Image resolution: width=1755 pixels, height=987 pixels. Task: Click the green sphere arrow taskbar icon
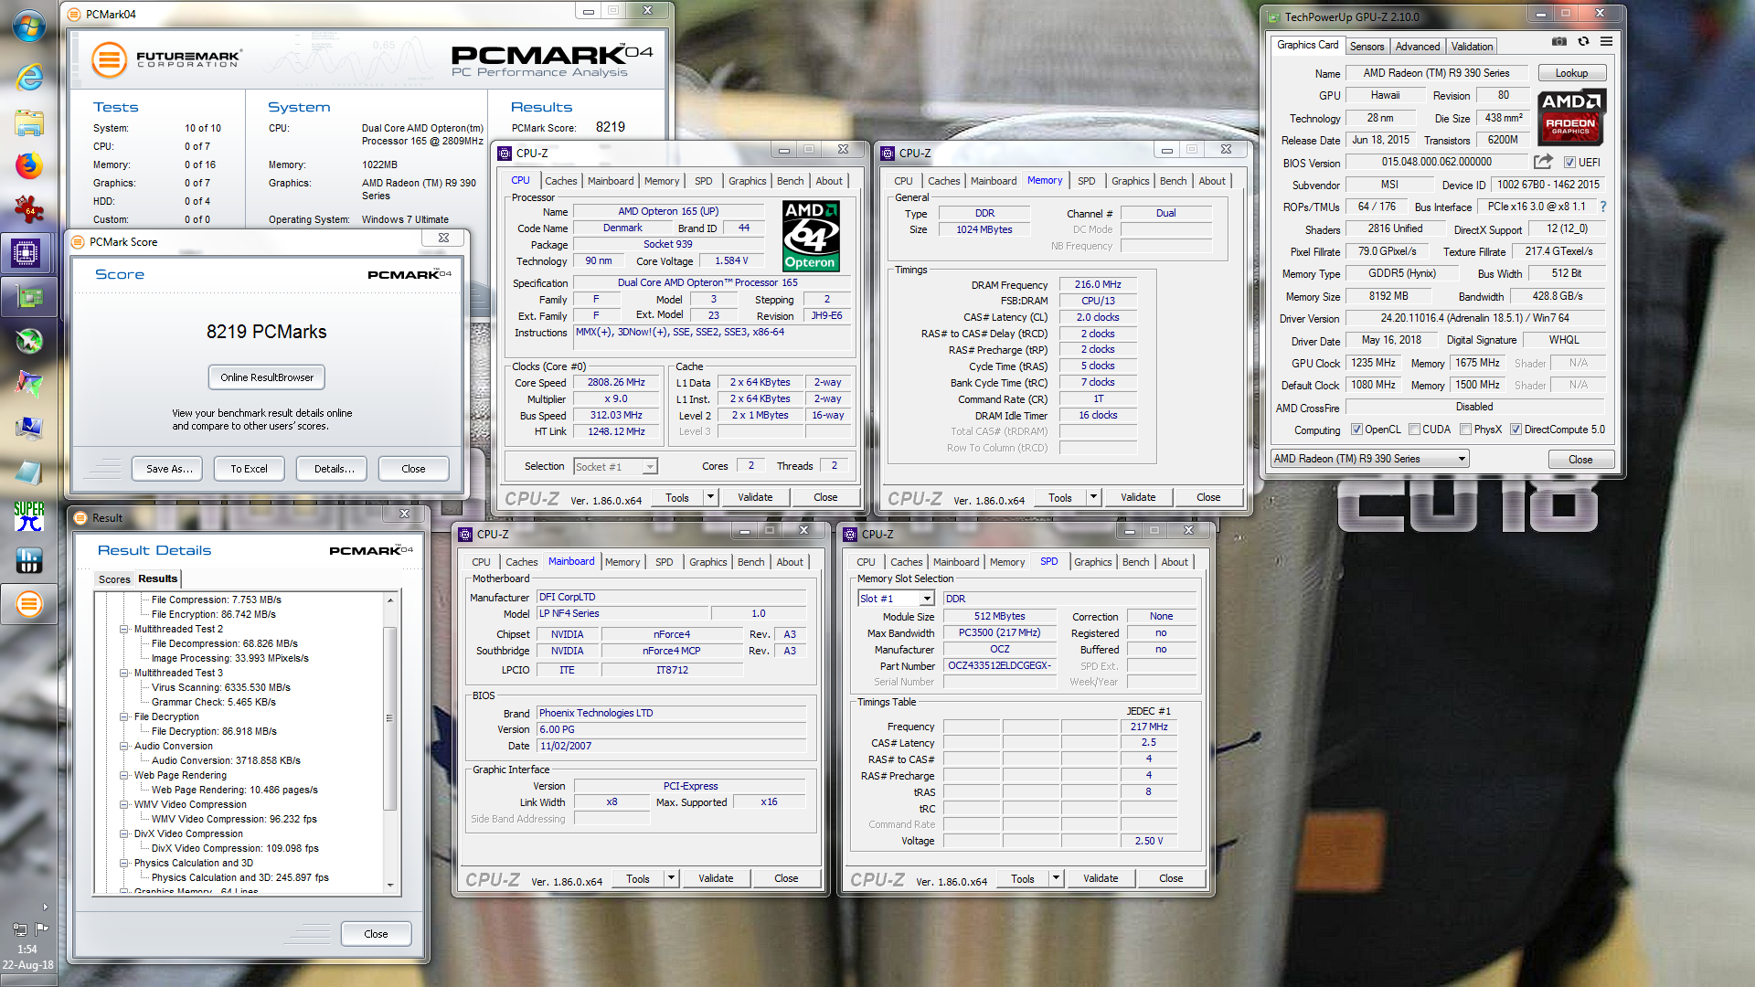(28, 341)
